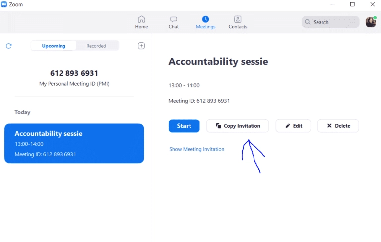Image resolution: width=381 pixels, height=242 pixels.
Task: Expand Show Meeting Invitation link
Action: click(196, 149)
